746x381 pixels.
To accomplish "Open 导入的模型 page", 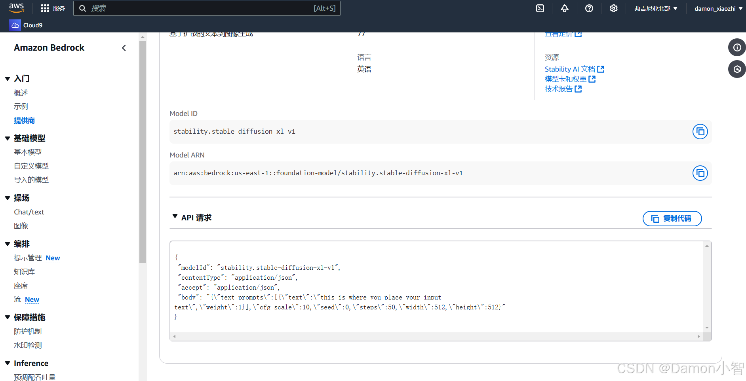I will (31, 180).
